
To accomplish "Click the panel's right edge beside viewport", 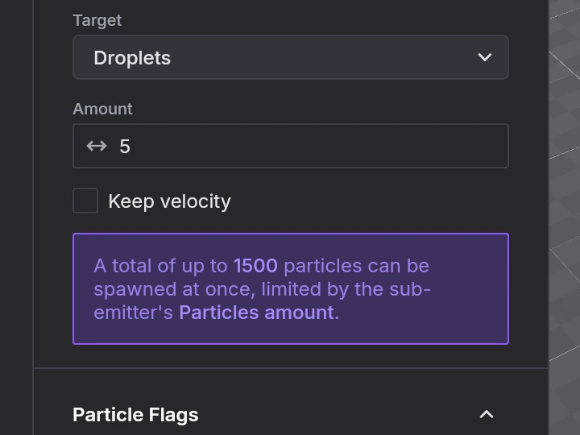I will coord(549,217).
